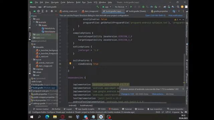Open the Version Control tool window

pyautogui.click(x=41, y=109)
